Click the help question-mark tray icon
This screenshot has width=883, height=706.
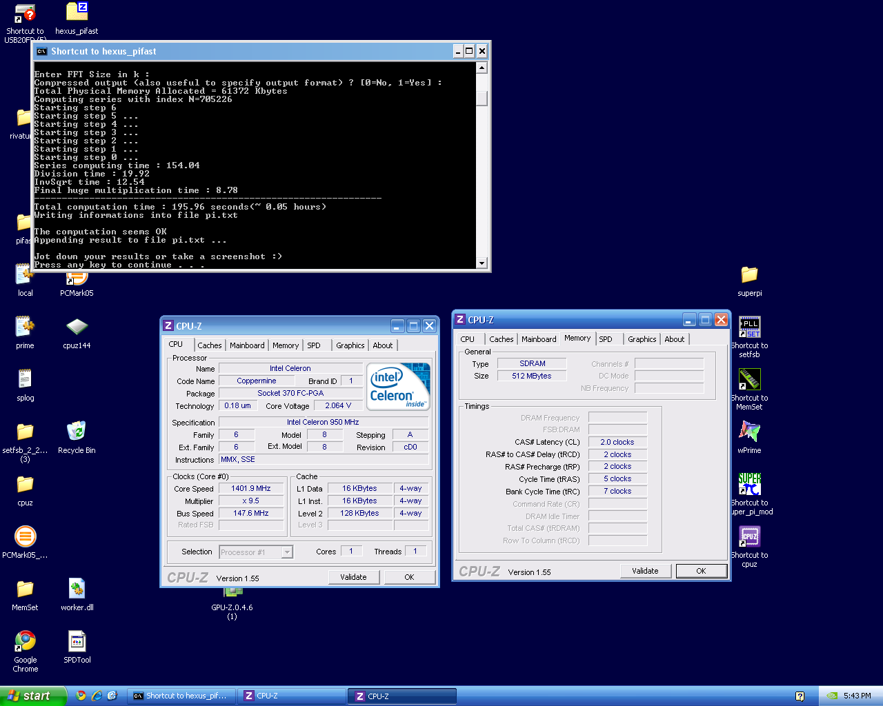(800, 696)
